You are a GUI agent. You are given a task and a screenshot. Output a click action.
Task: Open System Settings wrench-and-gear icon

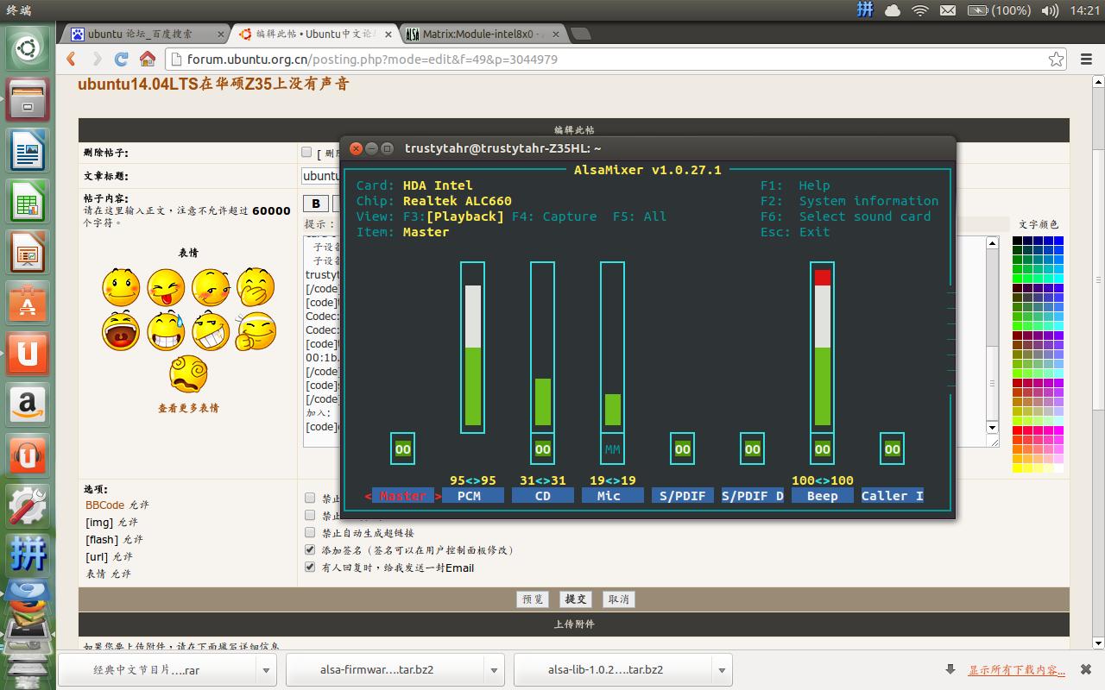pyautogui.click(x=28, y=506)
